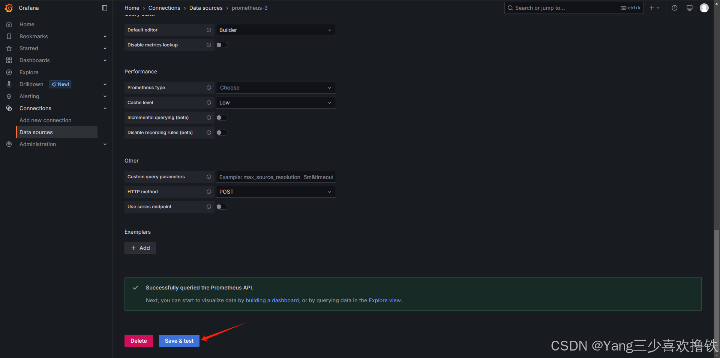The image size is (720, 358).
Task: Click the Administration gear icon
Action: tap(9, 144)
